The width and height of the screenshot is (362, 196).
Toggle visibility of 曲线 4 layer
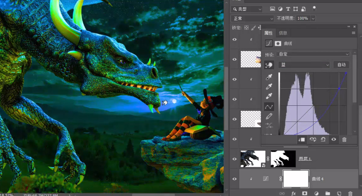click(235, 179)
